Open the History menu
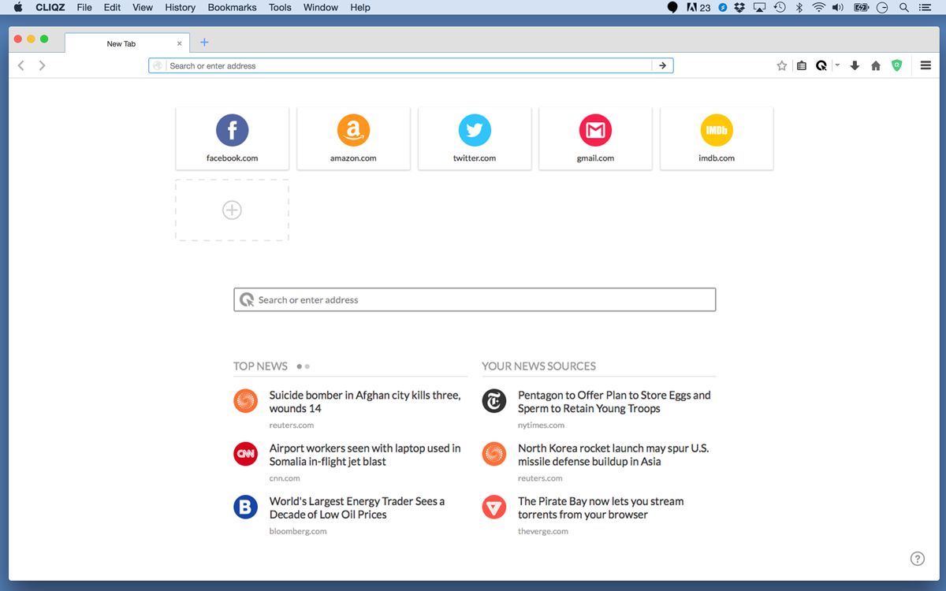This screenshot has height=591, width=946. [x=181, y=7]
